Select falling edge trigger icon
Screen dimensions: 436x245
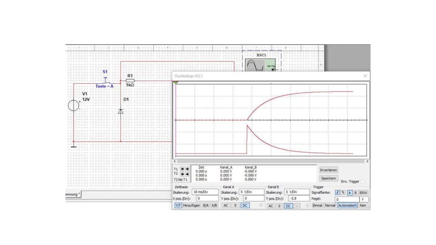343,193
